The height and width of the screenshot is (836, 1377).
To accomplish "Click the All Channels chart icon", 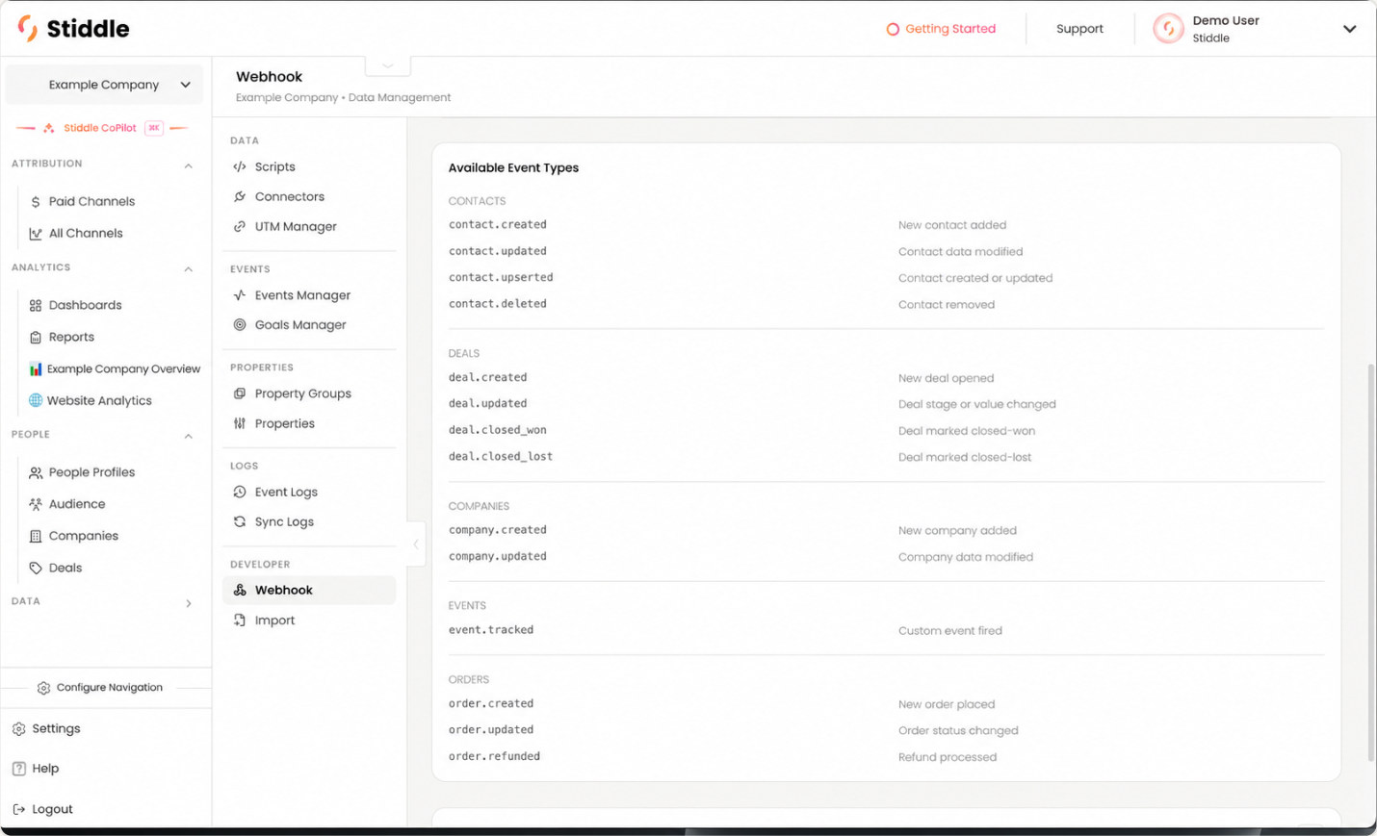I will pos(36,234).
